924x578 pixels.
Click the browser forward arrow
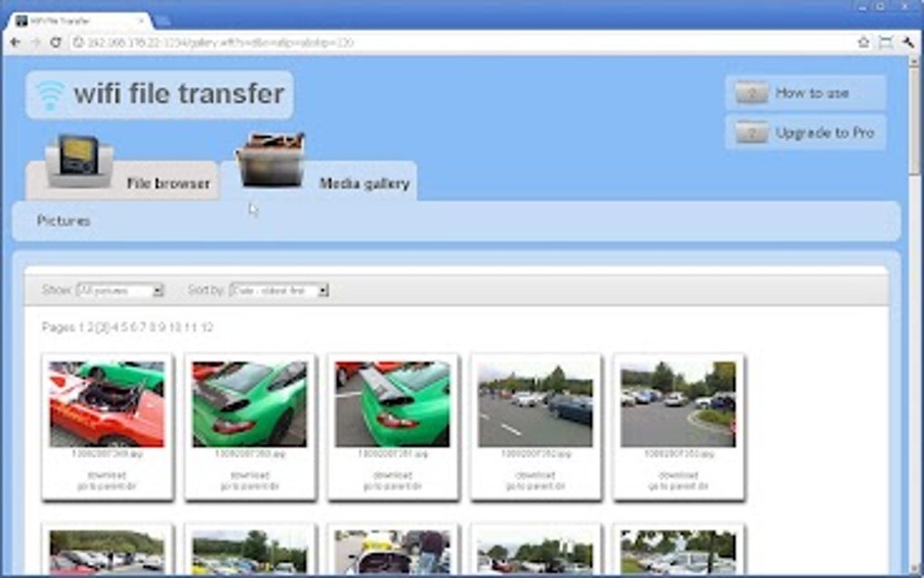36,43
